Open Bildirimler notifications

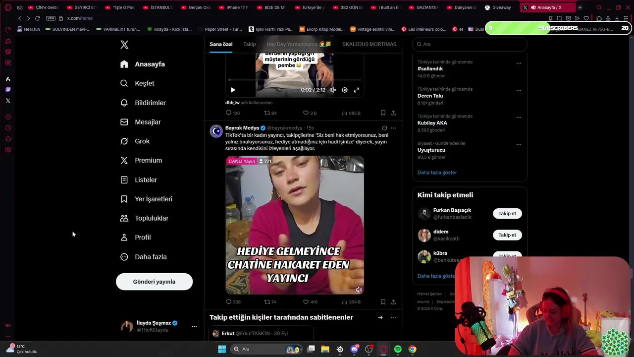point(143,103)
